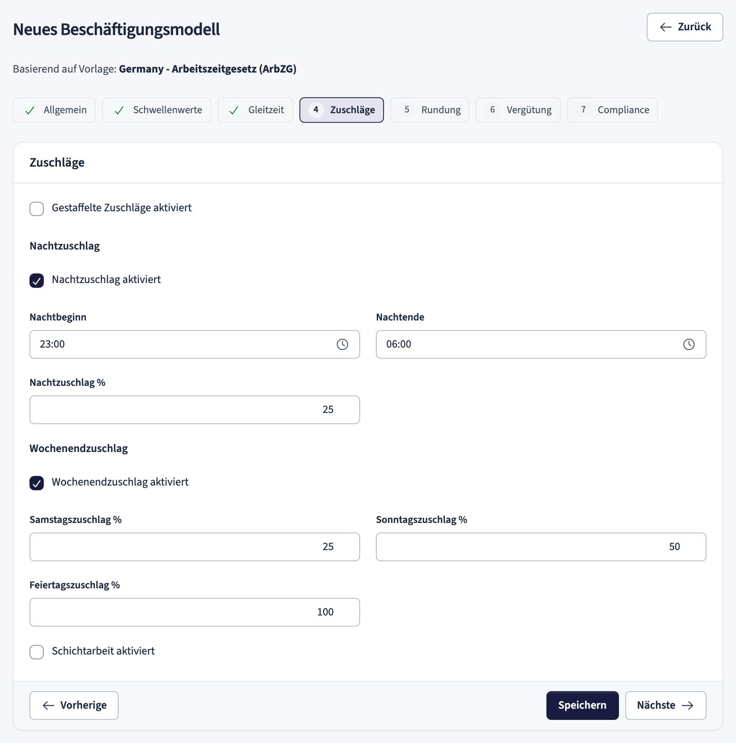Click the step number 7 badge
The height and width of the screenshot is (743, 736).
coord(583,110)
